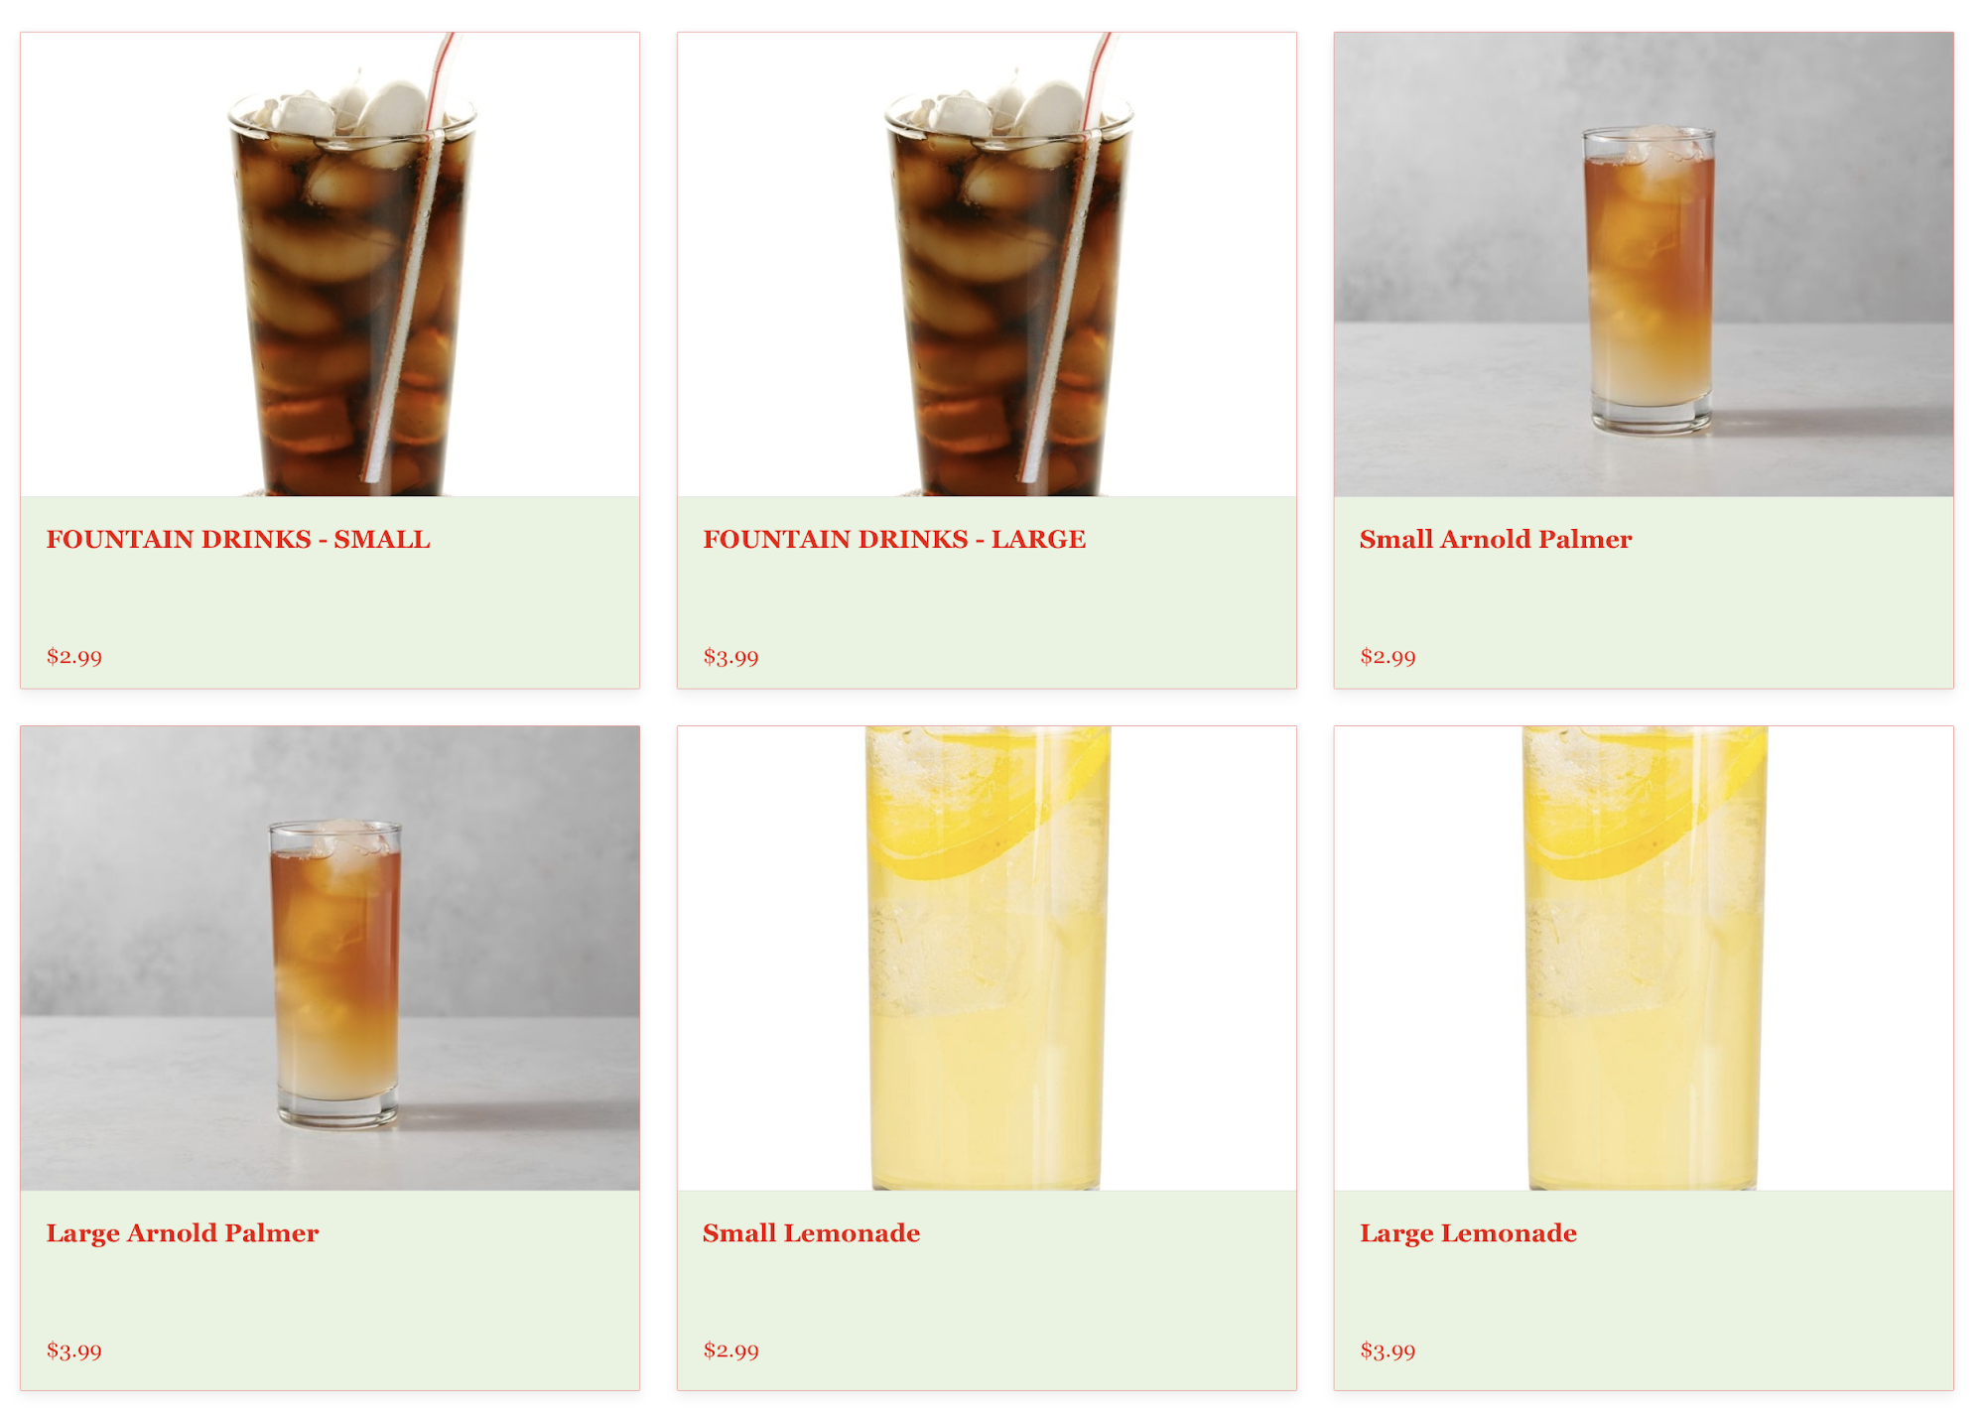Select the $2.99 price of Small Arnold Palmer
The height and width of the screenshot is (1413, 1985).
[1389, 657]
